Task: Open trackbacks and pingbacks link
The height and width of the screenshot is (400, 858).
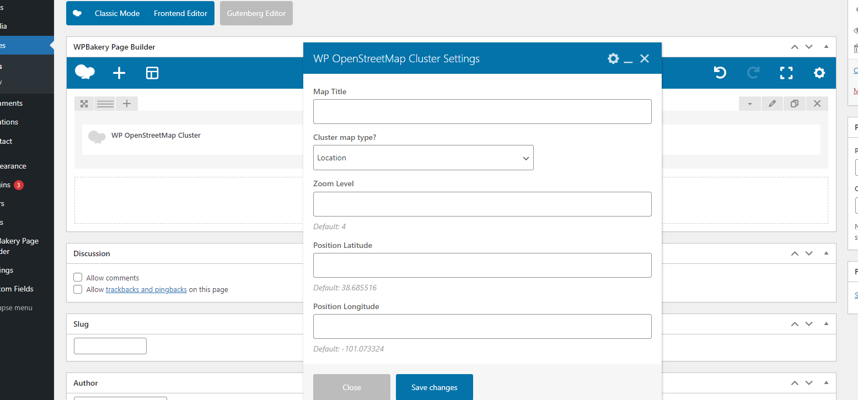Action: [x=146, y=289]
